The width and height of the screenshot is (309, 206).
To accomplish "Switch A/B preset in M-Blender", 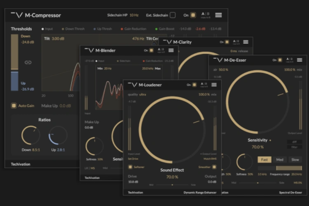I will [161, 50].
